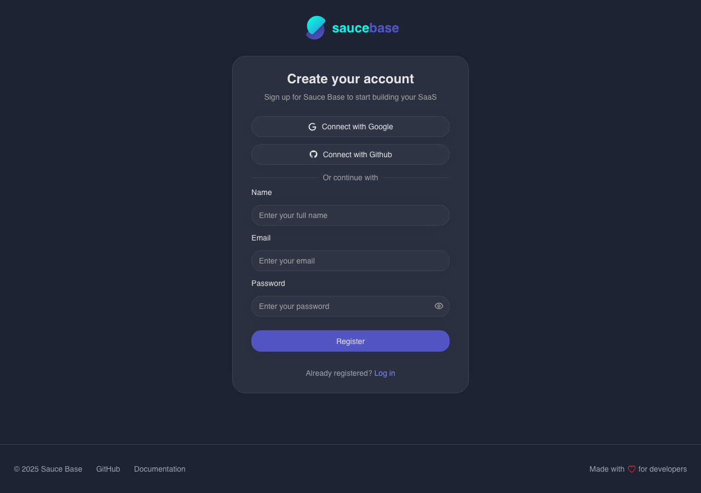Click the red heart icon in the footer

[632, 469]
